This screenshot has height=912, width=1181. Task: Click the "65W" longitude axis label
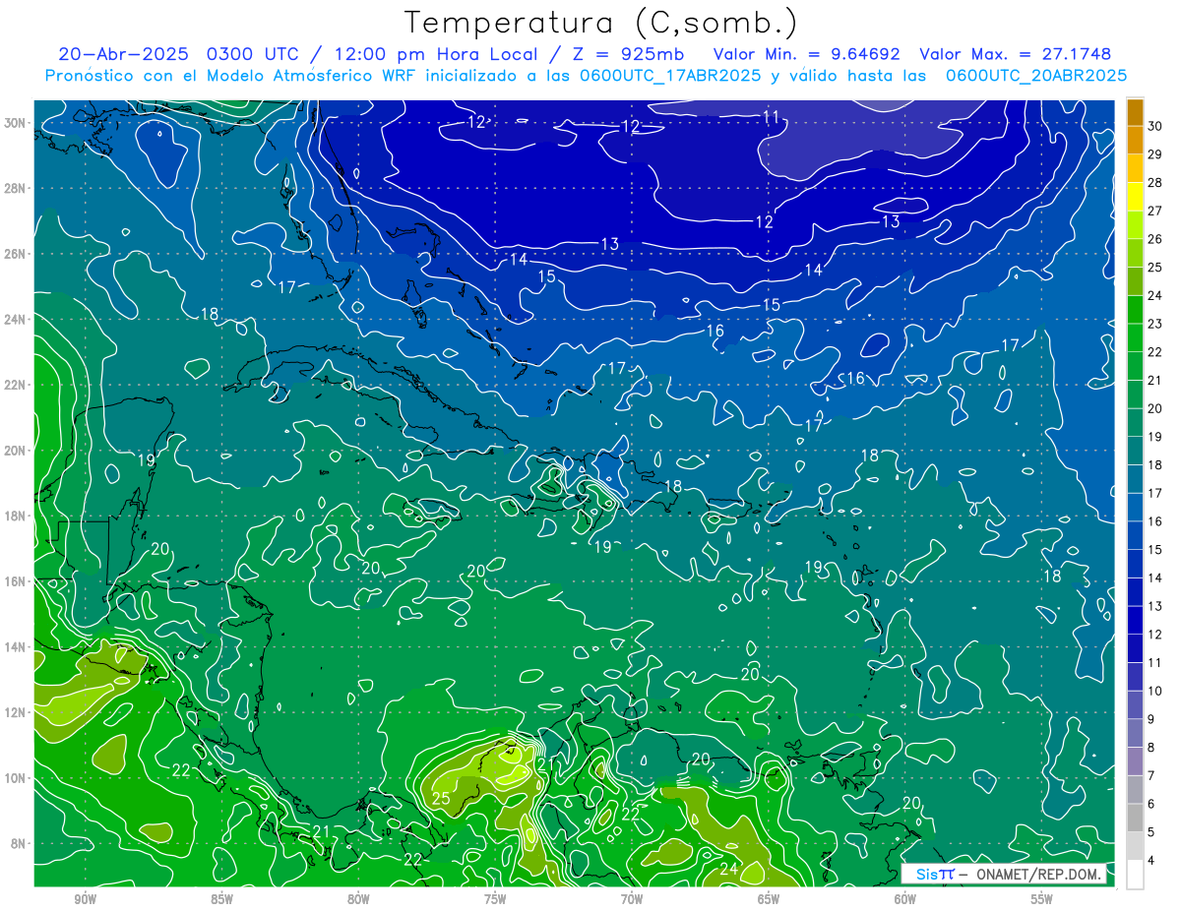(769, 899)
